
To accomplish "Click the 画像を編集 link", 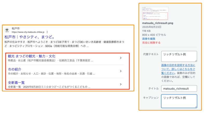I will pos(149,39).
